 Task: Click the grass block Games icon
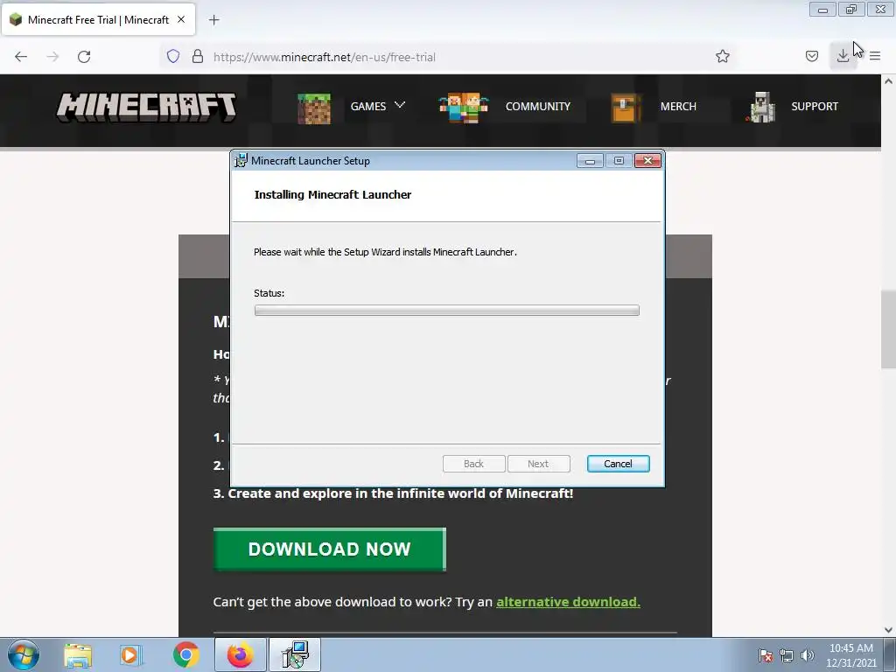(x=314, y=108)
